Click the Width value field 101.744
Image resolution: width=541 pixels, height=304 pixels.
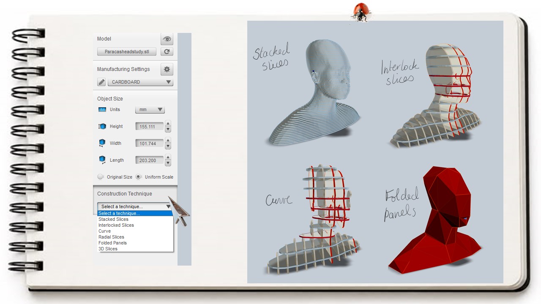coord(149,144)
